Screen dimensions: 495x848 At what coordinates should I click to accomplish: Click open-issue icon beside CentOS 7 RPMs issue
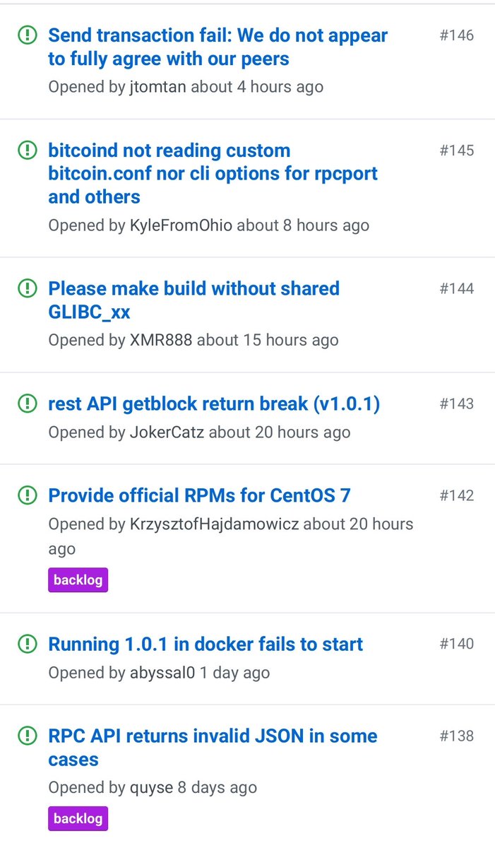[27, 495]
